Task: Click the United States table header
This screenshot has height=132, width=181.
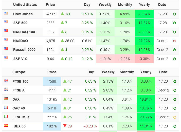Action: tap(25, 5)
